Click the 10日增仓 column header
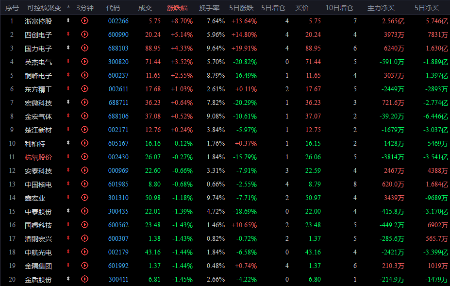This screenshot has width=450, height=286. [x=339, y=8]
